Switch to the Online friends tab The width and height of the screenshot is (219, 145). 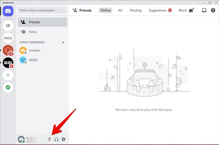click(105, 10)
